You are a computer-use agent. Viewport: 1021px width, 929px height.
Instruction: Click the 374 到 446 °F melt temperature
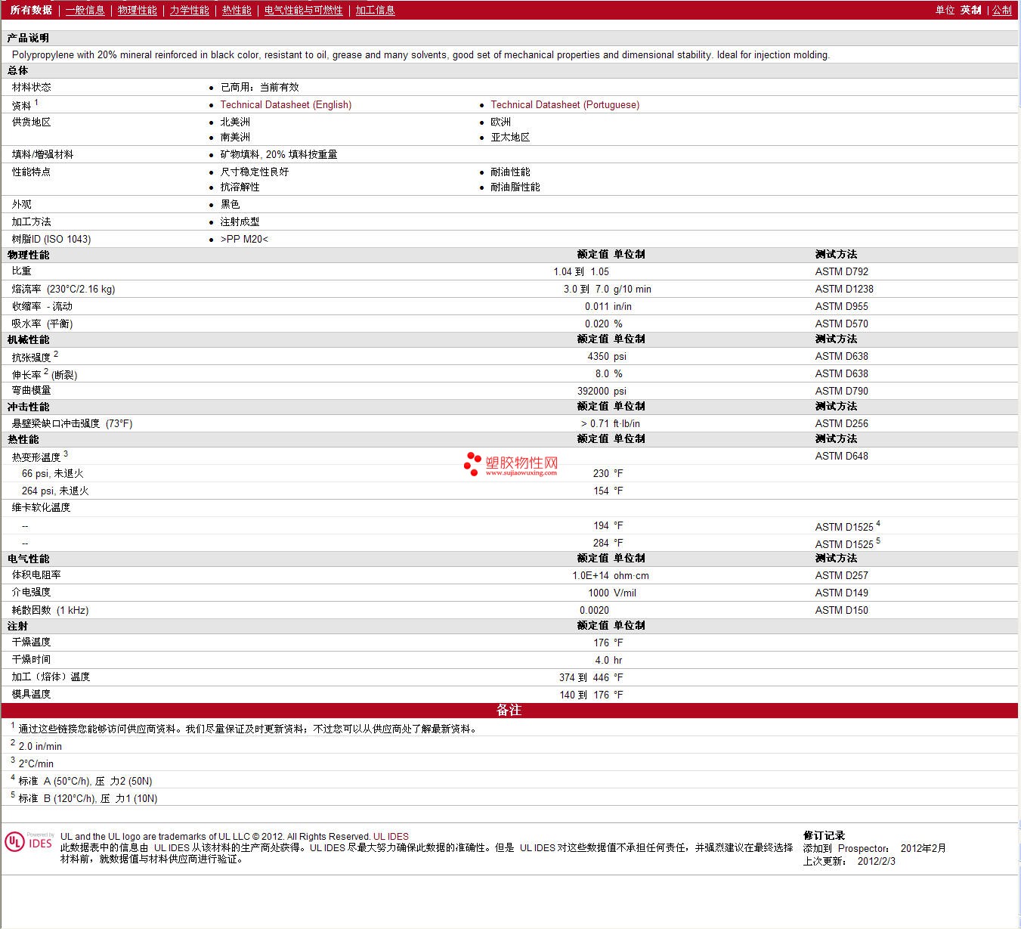(x=591, y=677)
